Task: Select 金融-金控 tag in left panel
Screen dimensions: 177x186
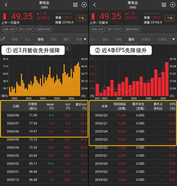Action: [x=9, y=29]
